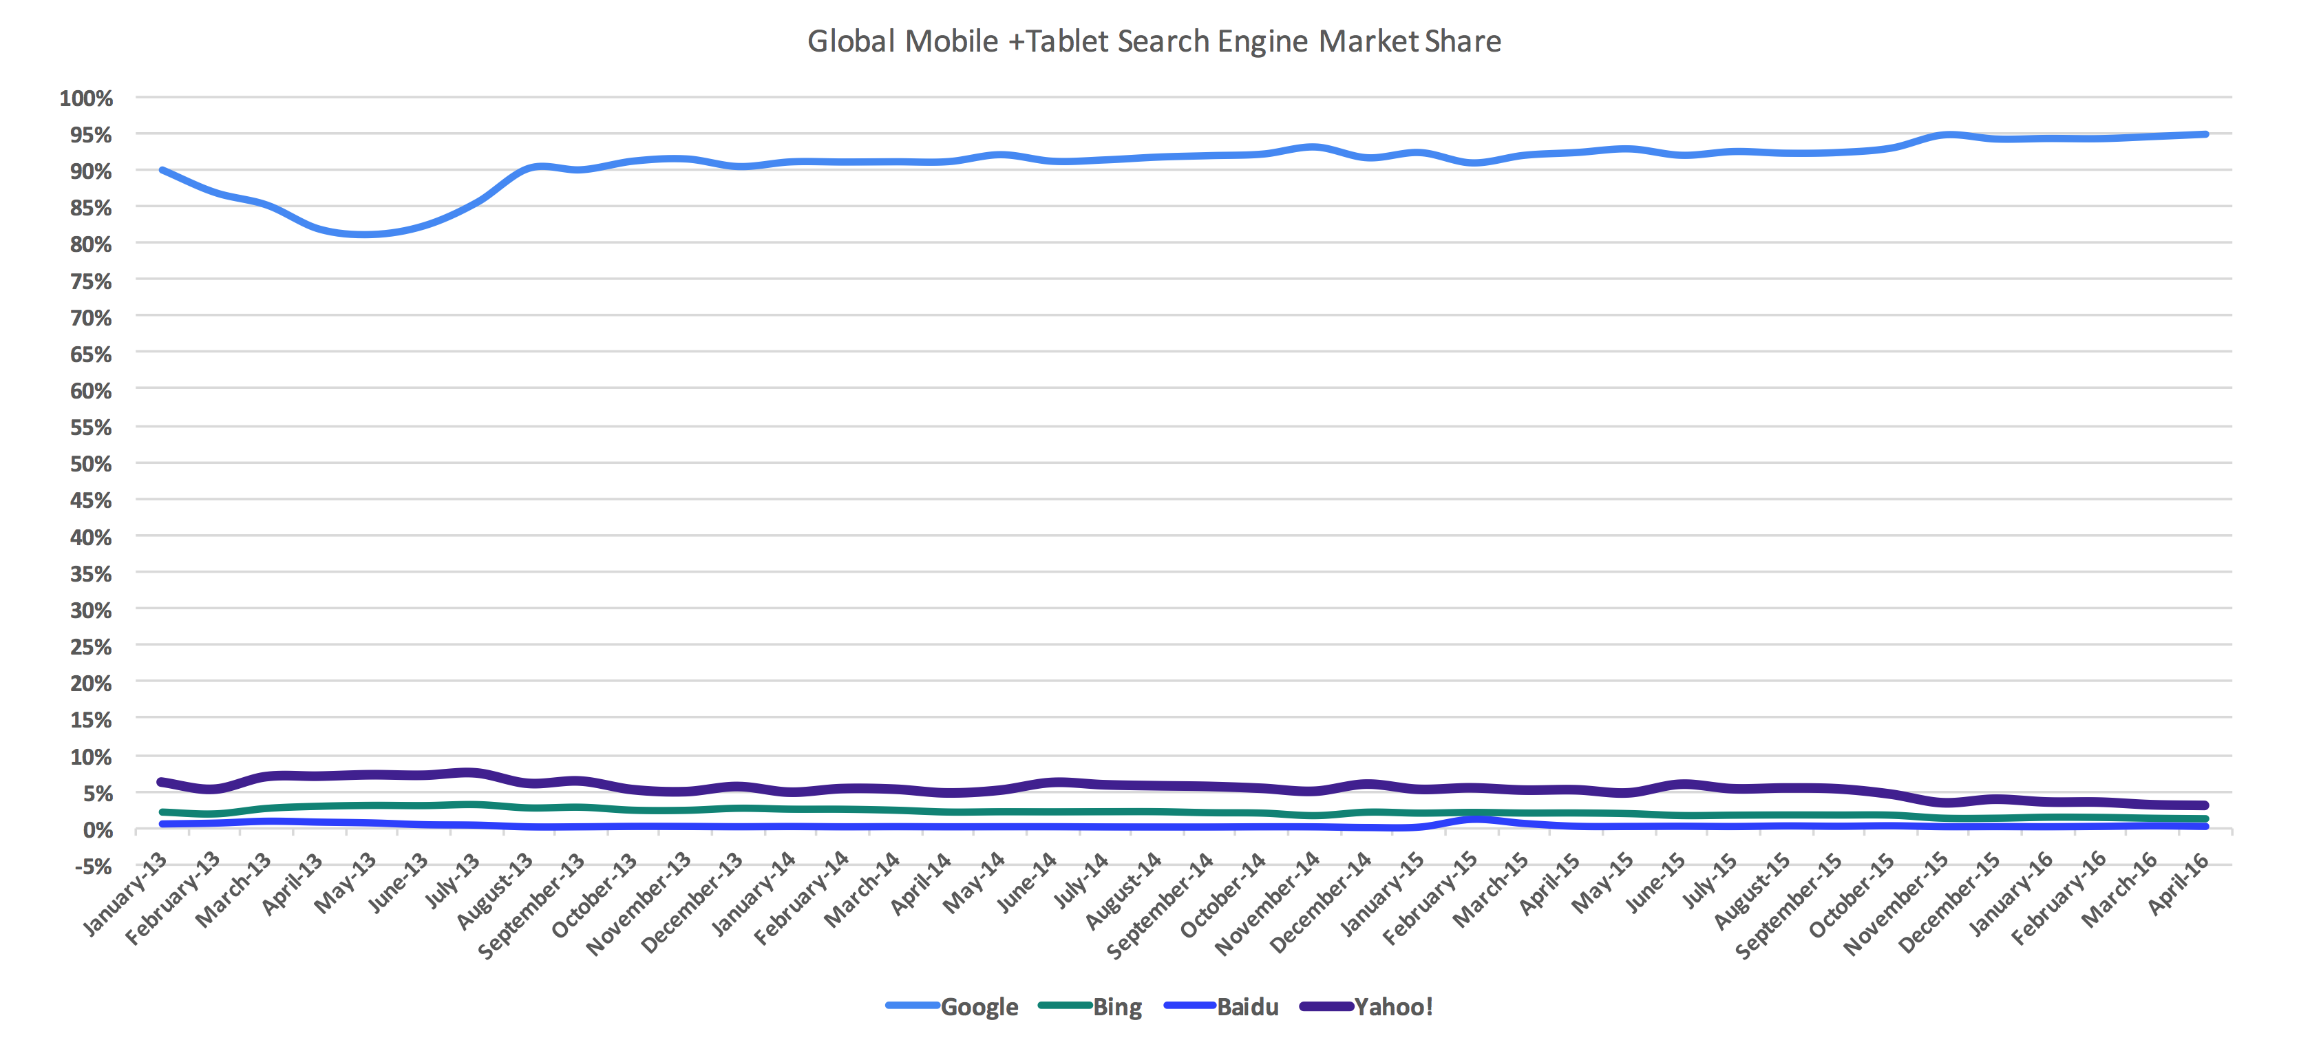The height and width of the screenshot is (1049, 2310).
Task: Click the 100% y-axis label
Action: coord(86,98)
